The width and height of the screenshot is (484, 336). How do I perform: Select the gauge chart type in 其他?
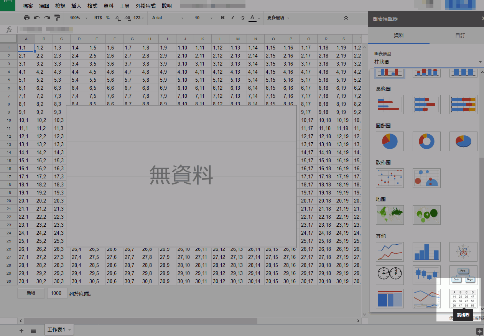[x=390, y=275]
